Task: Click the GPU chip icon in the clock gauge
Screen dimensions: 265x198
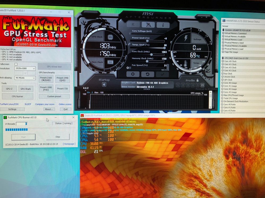Action: [x=110, y=37]
